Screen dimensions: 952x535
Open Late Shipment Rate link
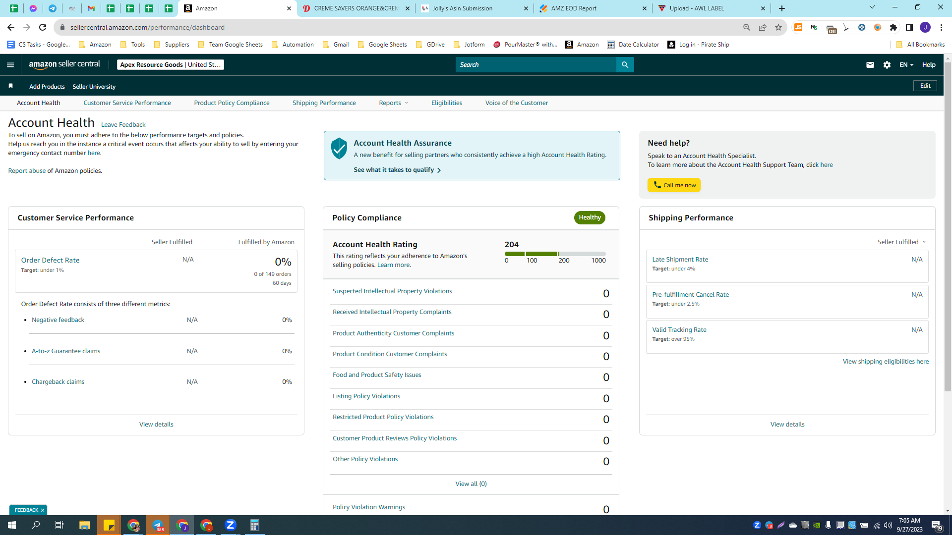(680, 260)
